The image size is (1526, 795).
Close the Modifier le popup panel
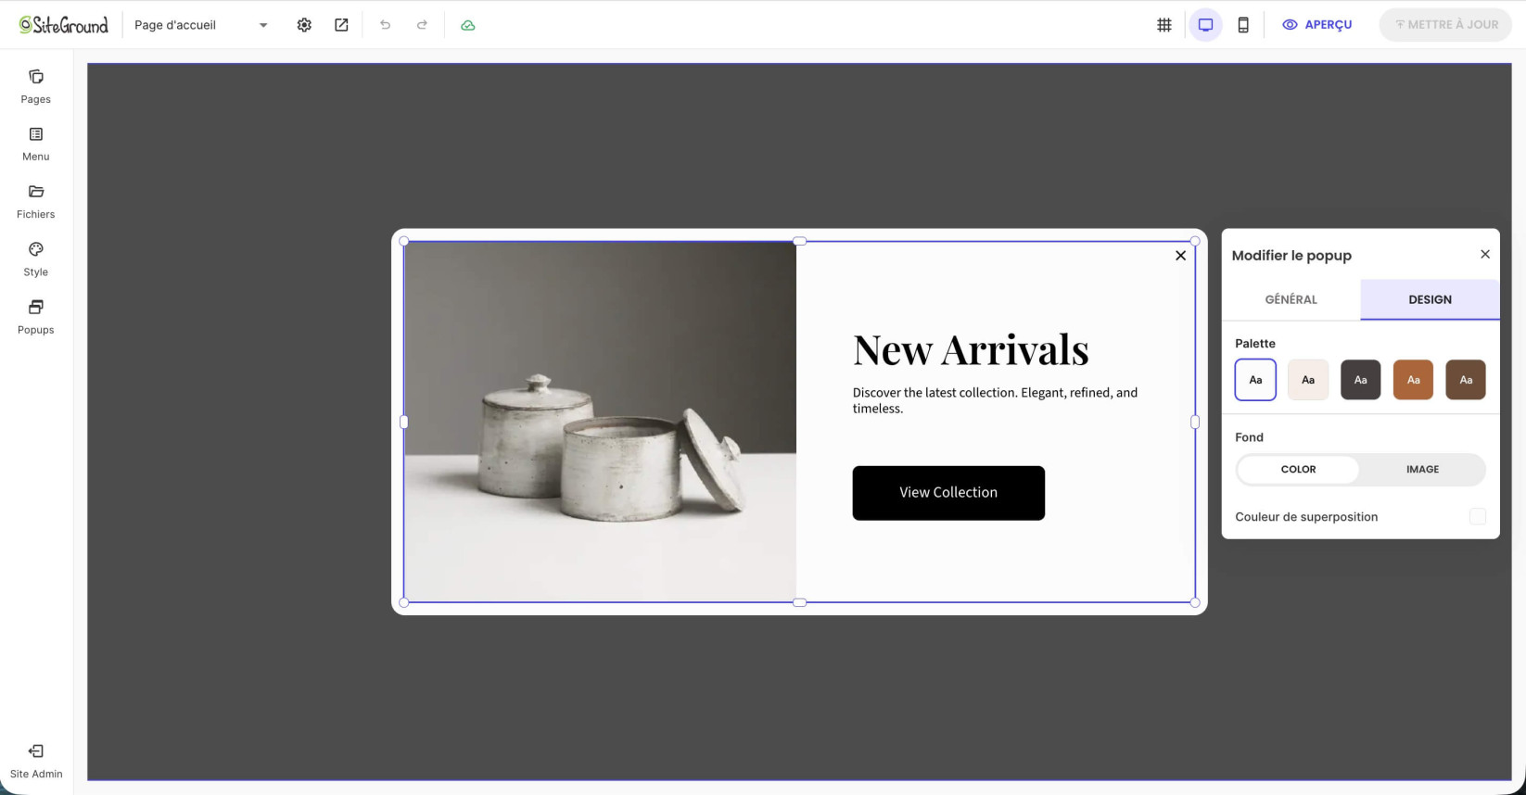[1485, 254]
